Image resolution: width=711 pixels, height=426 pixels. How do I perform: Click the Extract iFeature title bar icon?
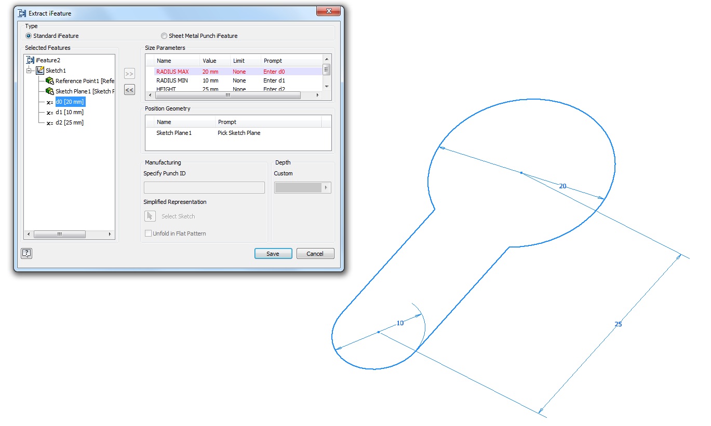click(x=22, y=13)
